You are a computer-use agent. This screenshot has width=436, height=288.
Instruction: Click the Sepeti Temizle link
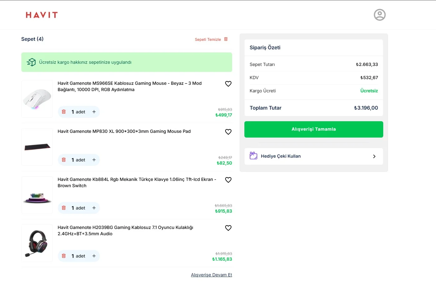[x=208, y=40]
